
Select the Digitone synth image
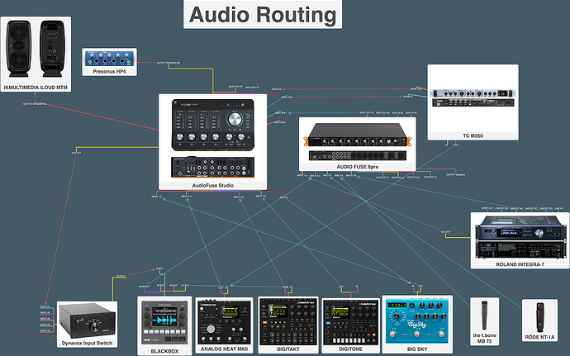click(350, 322)
